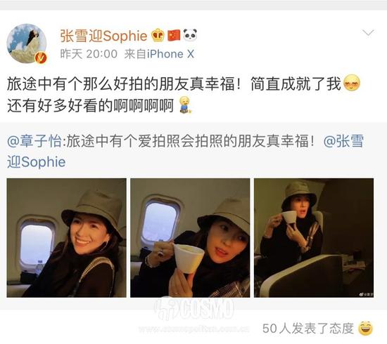
Task: Open the @张雪迎Sophie mention in the repost
Action: pos(185,152)
